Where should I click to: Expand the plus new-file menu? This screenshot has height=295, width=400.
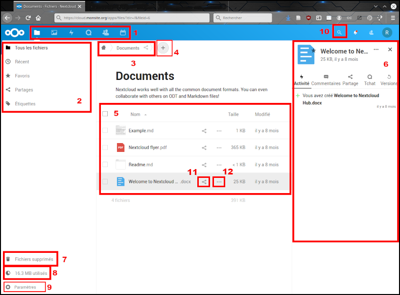(x=164, y=48)
